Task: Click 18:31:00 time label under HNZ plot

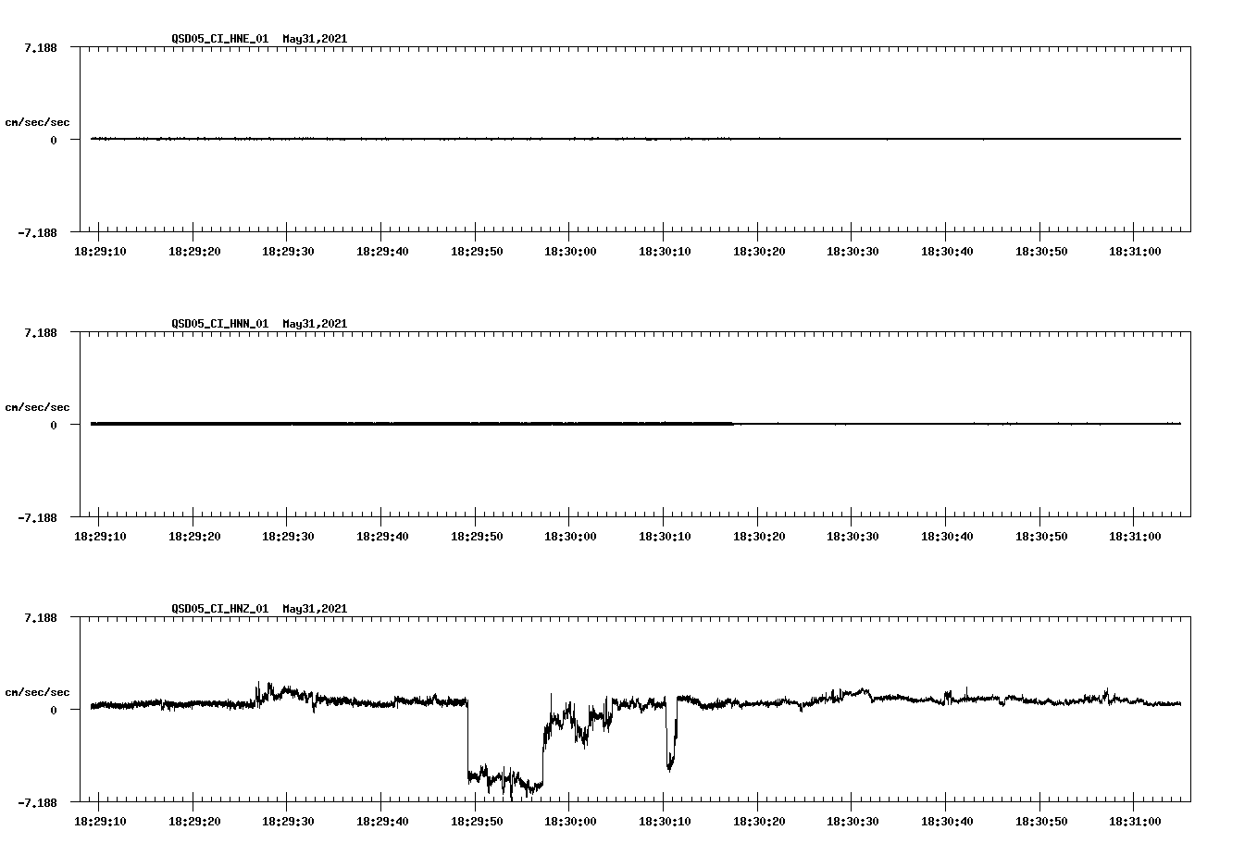Action: tap(1134, 822)
